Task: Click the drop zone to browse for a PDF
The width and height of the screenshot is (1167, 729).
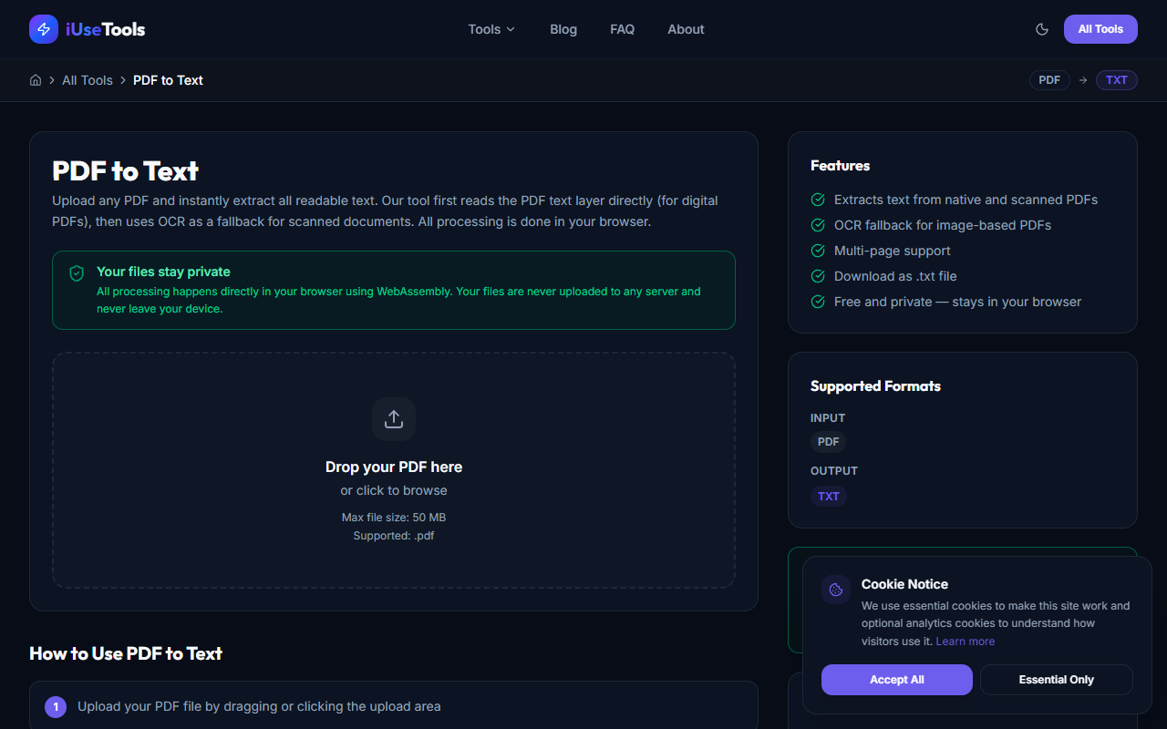Action: 393,490
